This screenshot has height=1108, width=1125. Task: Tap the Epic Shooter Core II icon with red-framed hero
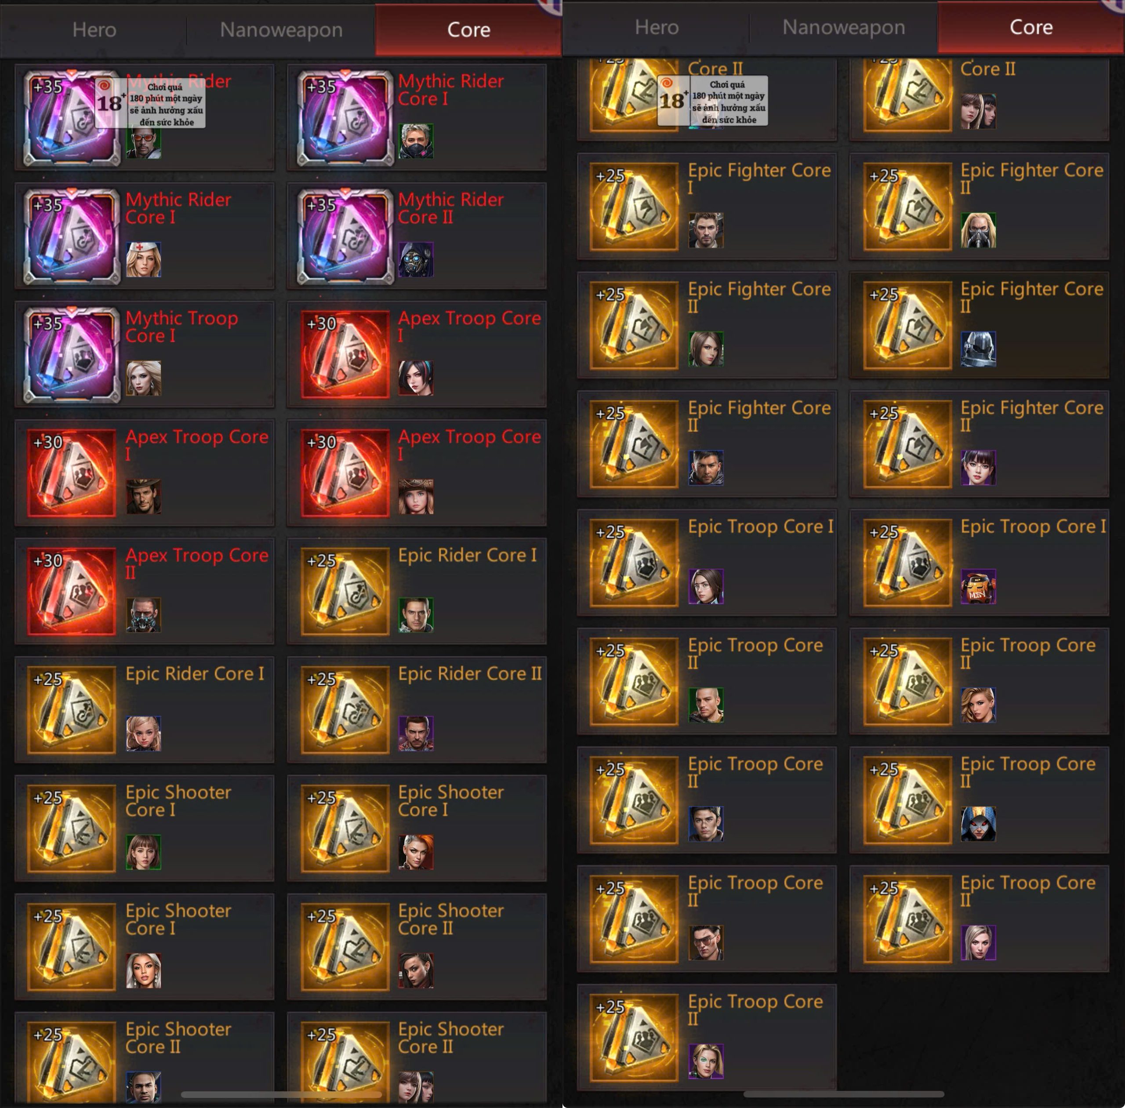(x=345, y=947)
